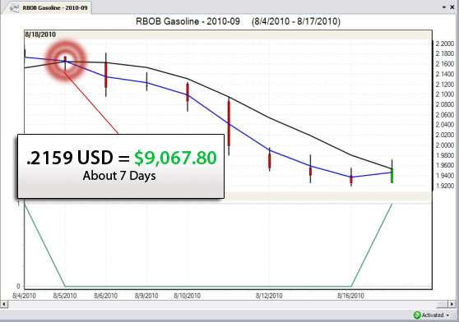Click the left scroll arrow
459x322 pixels.
pos(4,304)
